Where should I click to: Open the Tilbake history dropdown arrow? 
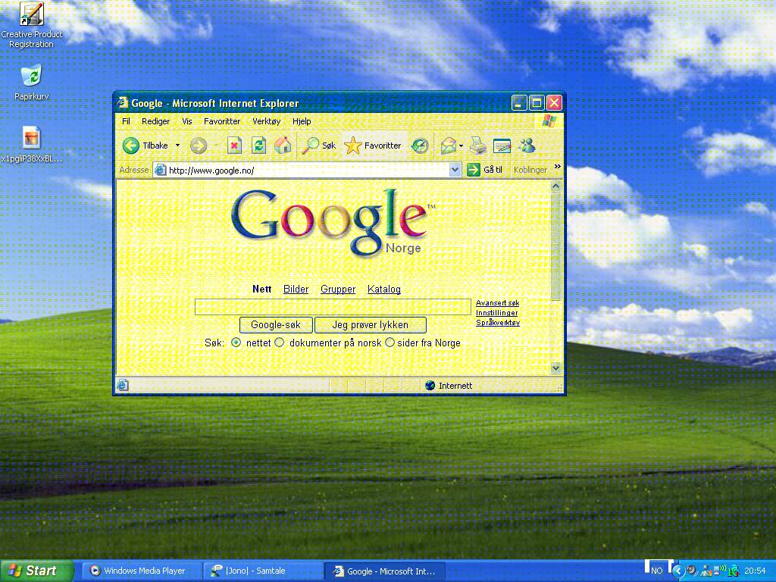pyautogui.click(x=177, y=145)
